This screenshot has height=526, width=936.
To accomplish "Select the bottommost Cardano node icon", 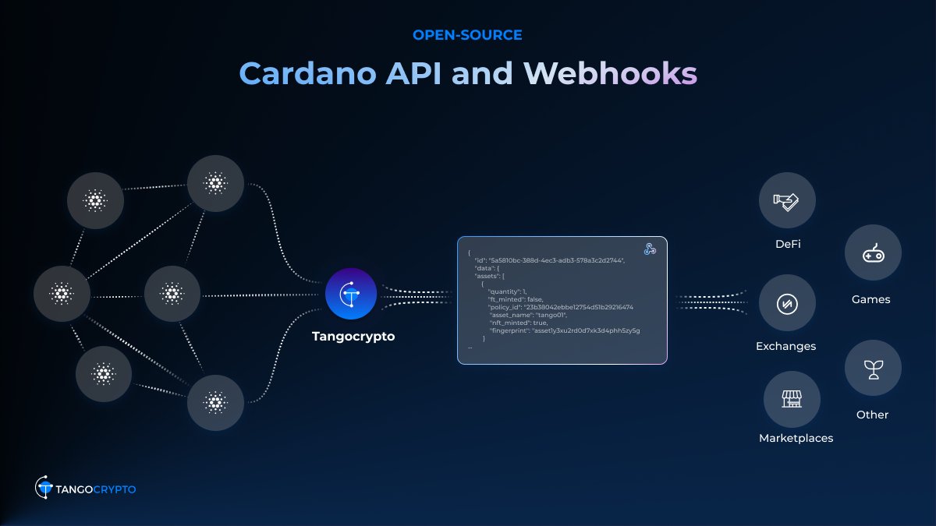I will (215, 403).
